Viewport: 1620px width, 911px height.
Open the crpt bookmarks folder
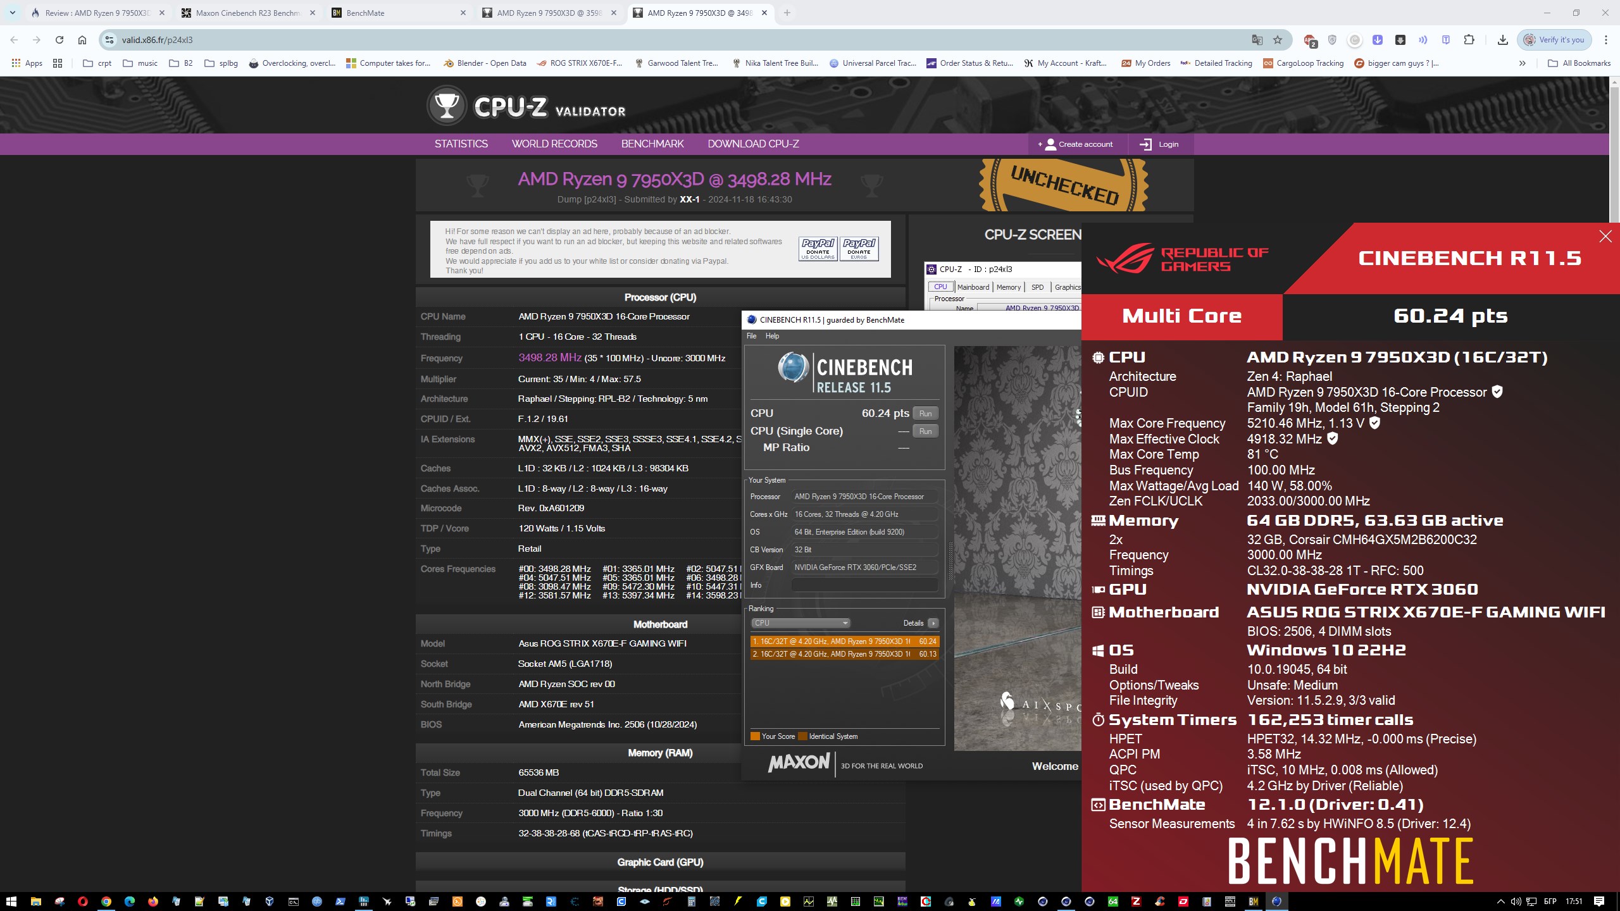coord(97,63)
